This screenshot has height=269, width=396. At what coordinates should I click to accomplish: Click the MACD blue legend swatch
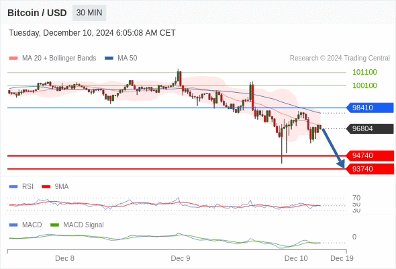click(13, 225)
